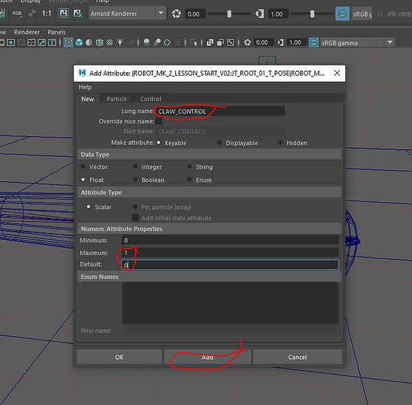Toggle the multisample anti-aliasing icon
412x405 pixels.
[167, 43]
